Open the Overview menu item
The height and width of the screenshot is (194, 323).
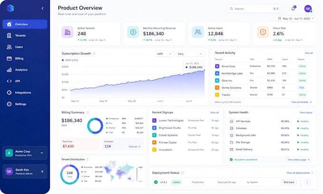point(25,24)
